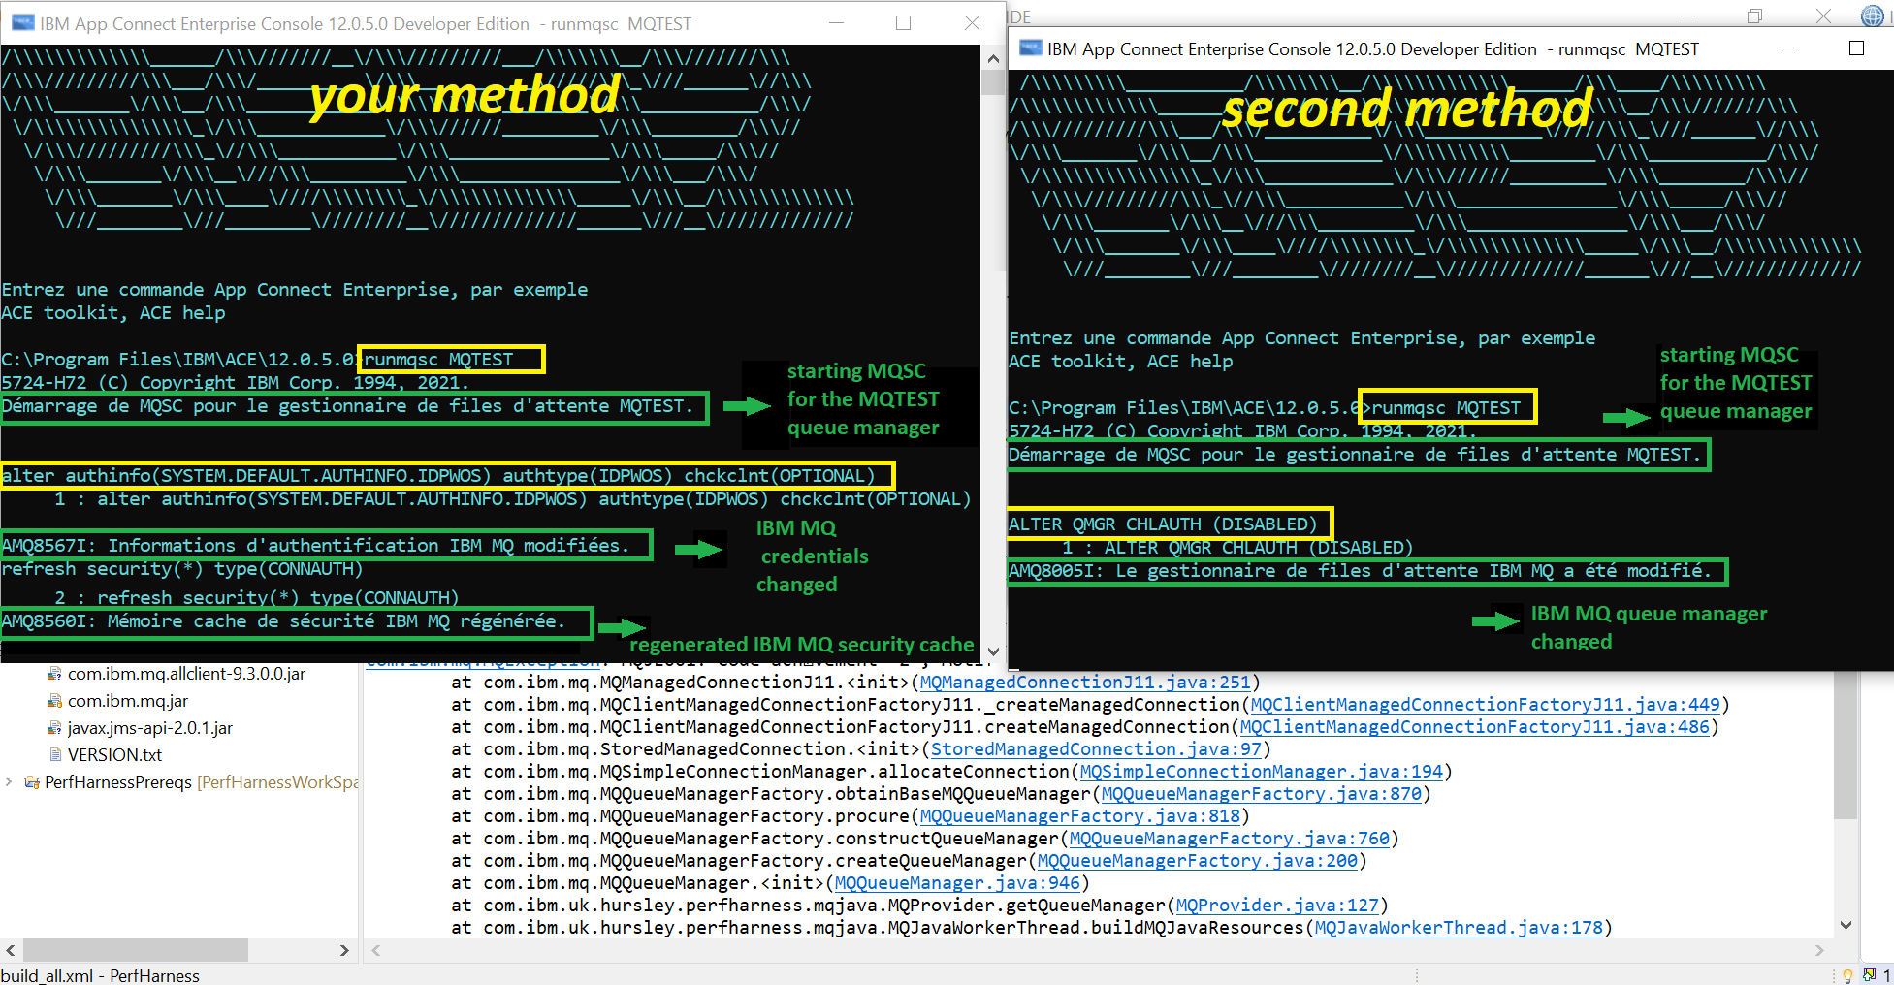The height and width of the screenshot is (985, 1894).
Task: Open link StoredManagedConnection.java:97
Action: pos(1096,749)
